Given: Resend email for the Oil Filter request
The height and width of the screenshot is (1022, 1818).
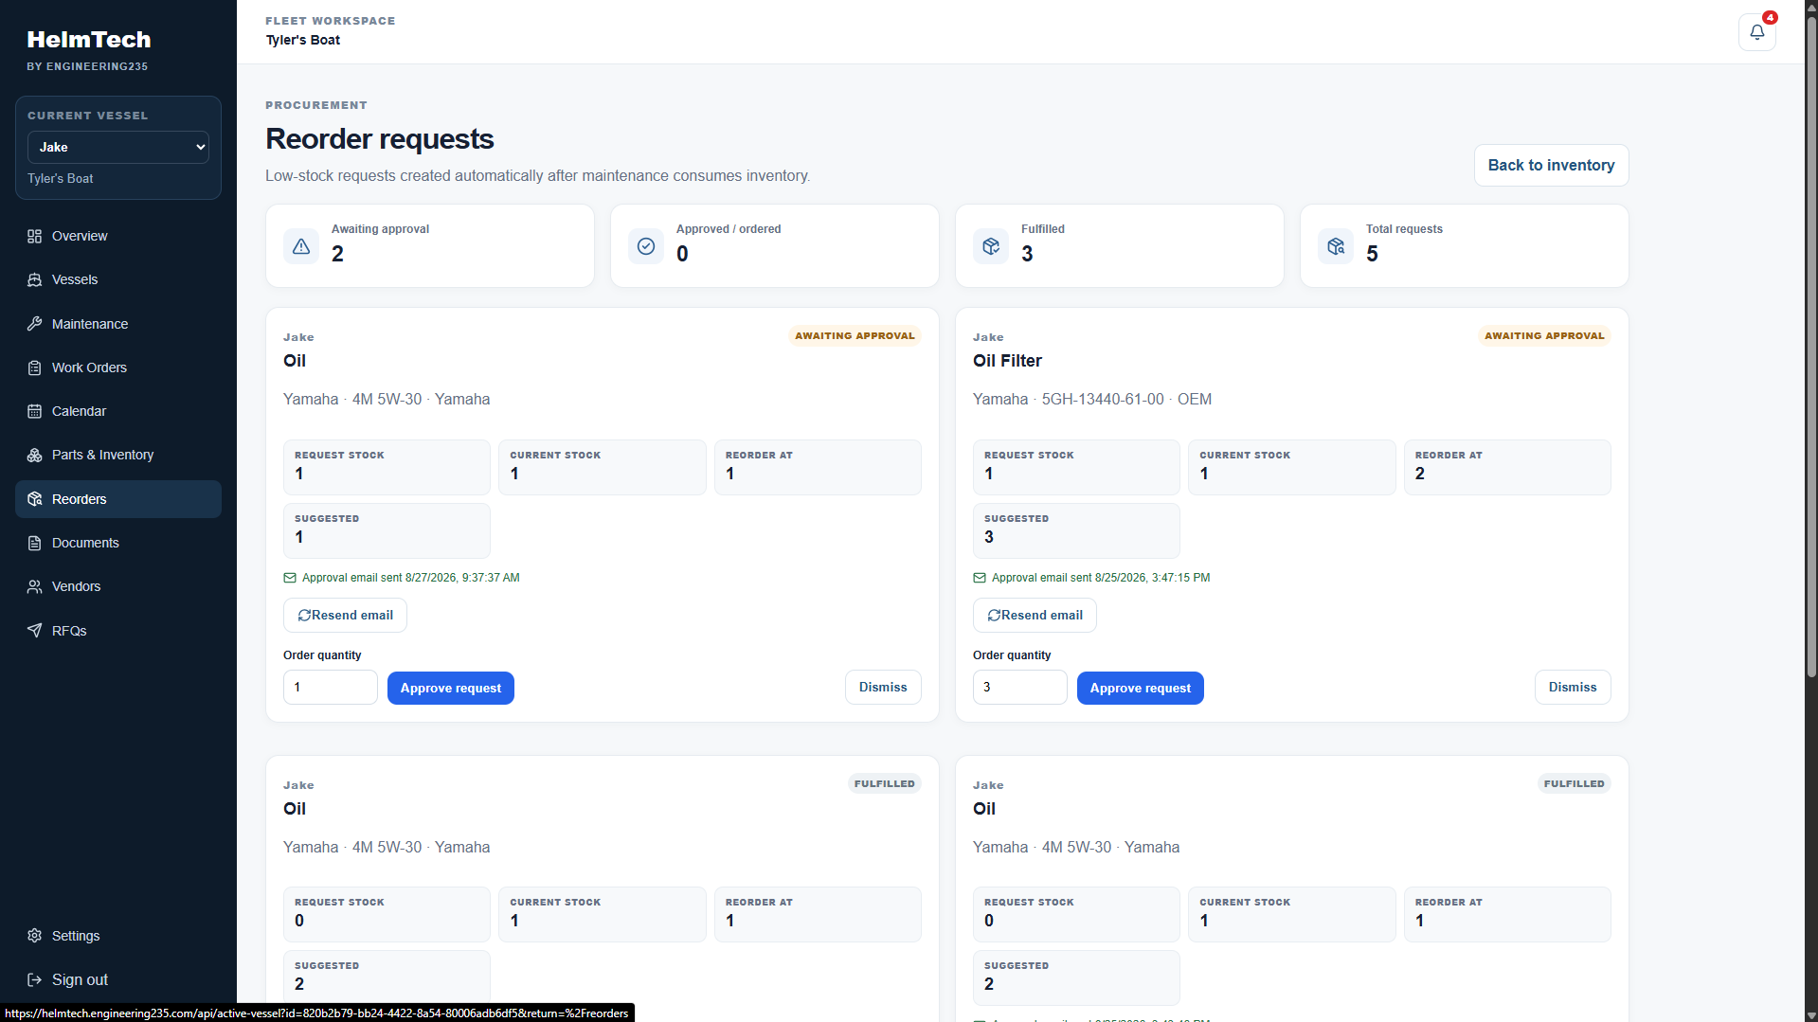Looking at the screenshot, I should pyautogui.click(x=1035, y=615).
